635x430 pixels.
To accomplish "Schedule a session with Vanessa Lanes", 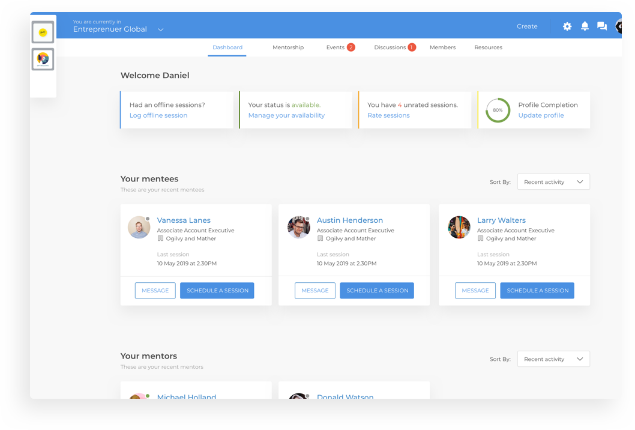I will [x=217, y=291].
